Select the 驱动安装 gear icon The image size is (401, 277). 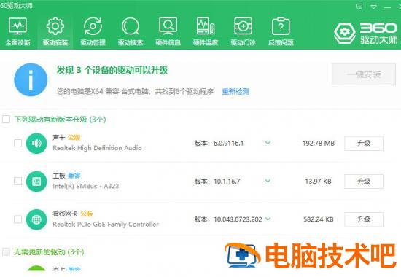pos(55,26)
